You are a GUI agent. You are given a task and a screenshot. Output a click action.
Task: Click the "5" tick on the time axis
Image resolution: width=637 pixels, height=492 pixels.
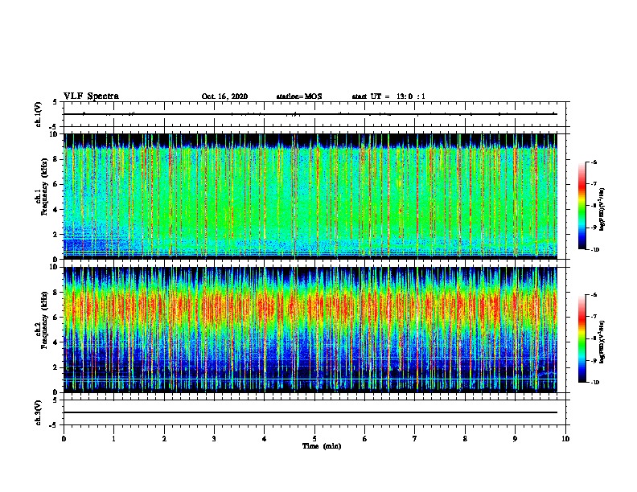[314, 439]
